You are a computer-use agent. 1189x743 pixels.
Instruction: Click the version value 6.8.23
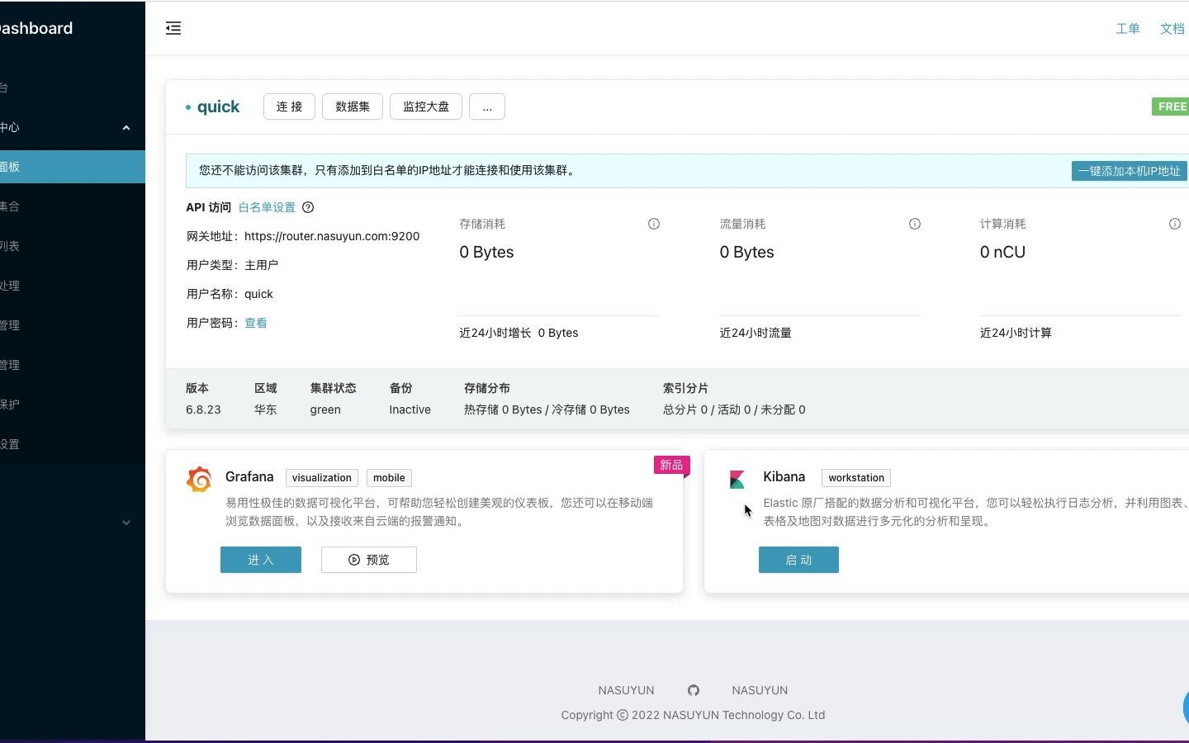click(x=203, y=409)
